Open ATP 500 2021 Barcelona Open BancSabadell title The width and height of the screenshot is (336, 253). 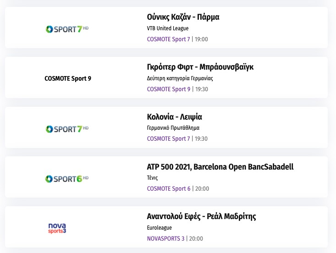(x=220, y=166)
